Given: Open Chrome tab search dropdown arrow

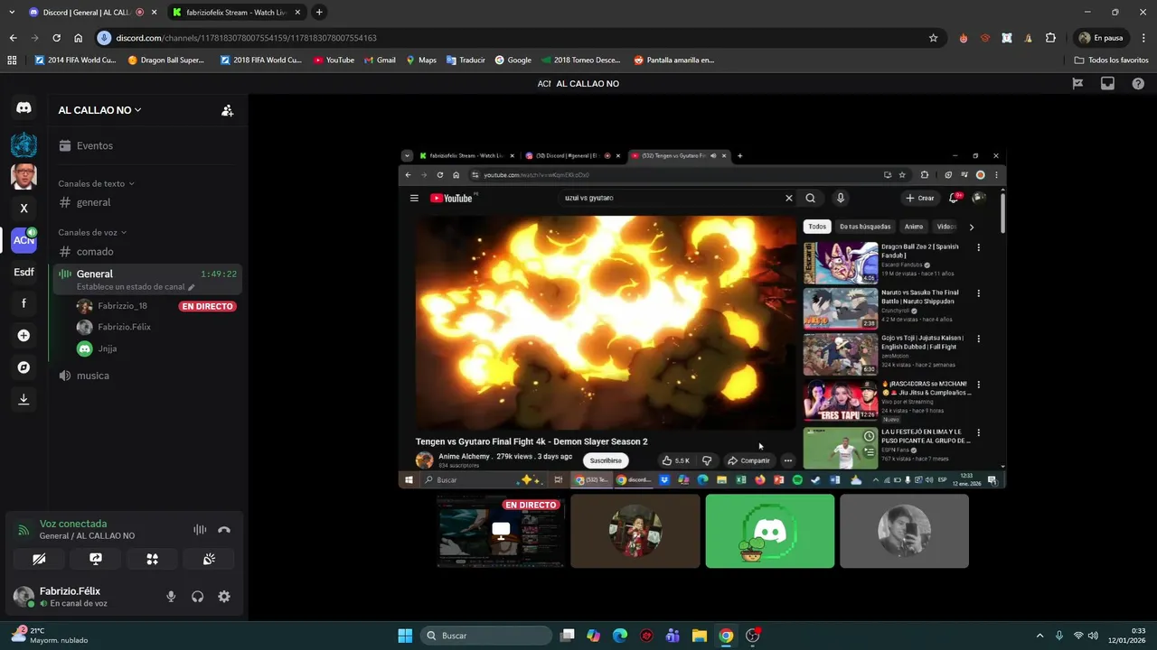Looking at the screenshot, I should [x=12, y=13].
